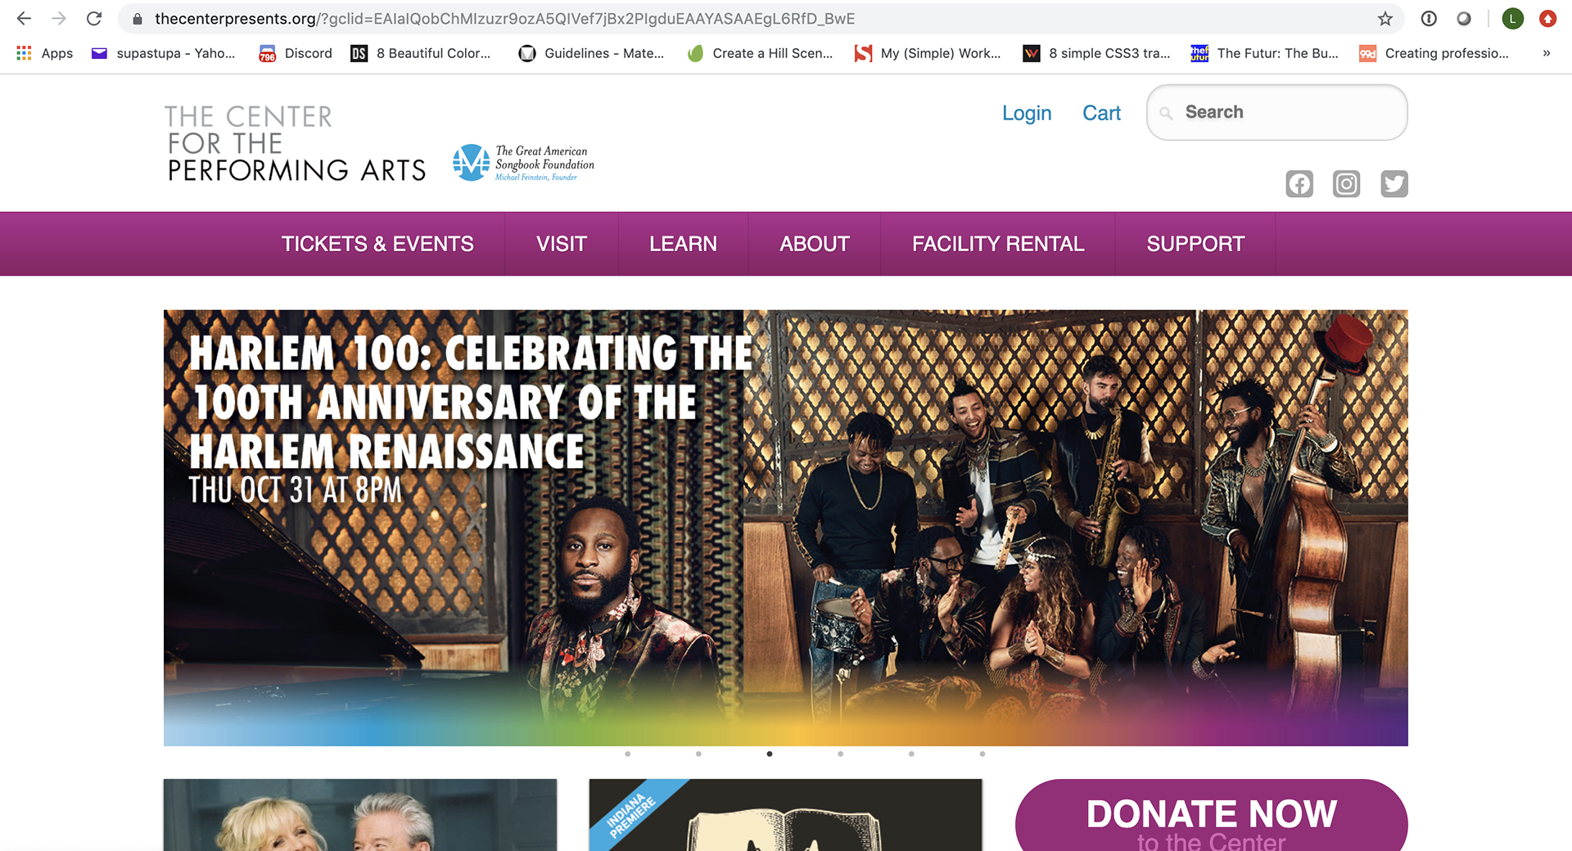Click the Great American Songbook Foundation logo

(x=524, y=163)
